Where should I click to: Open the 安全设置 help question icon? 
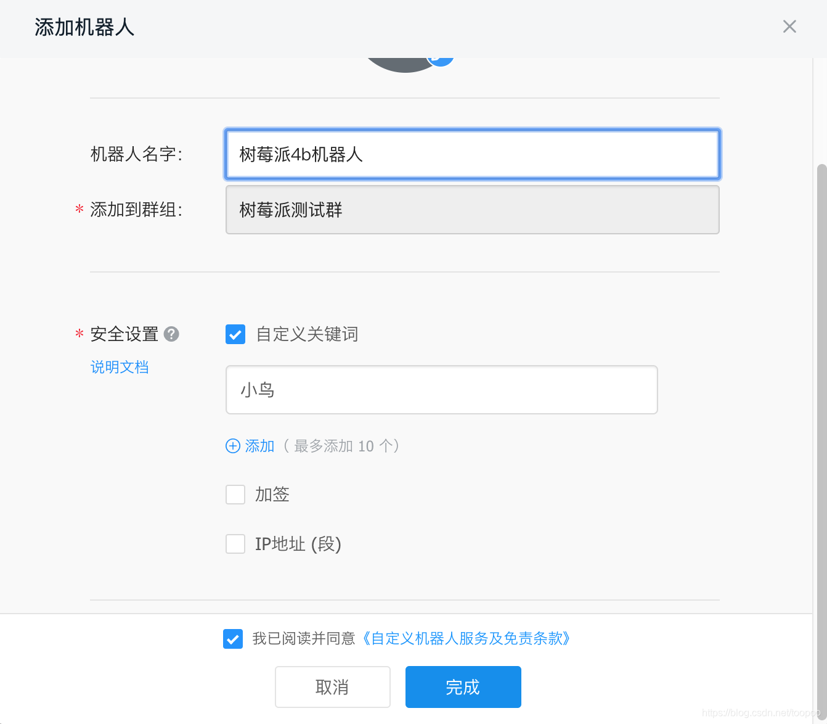click(171, 334)
